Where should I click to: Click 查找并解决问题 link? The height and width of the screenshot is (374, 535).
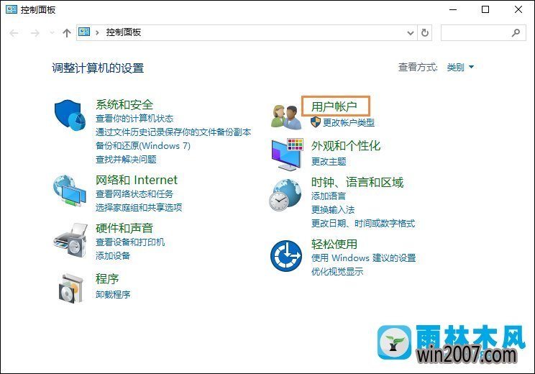coord(126,160)
